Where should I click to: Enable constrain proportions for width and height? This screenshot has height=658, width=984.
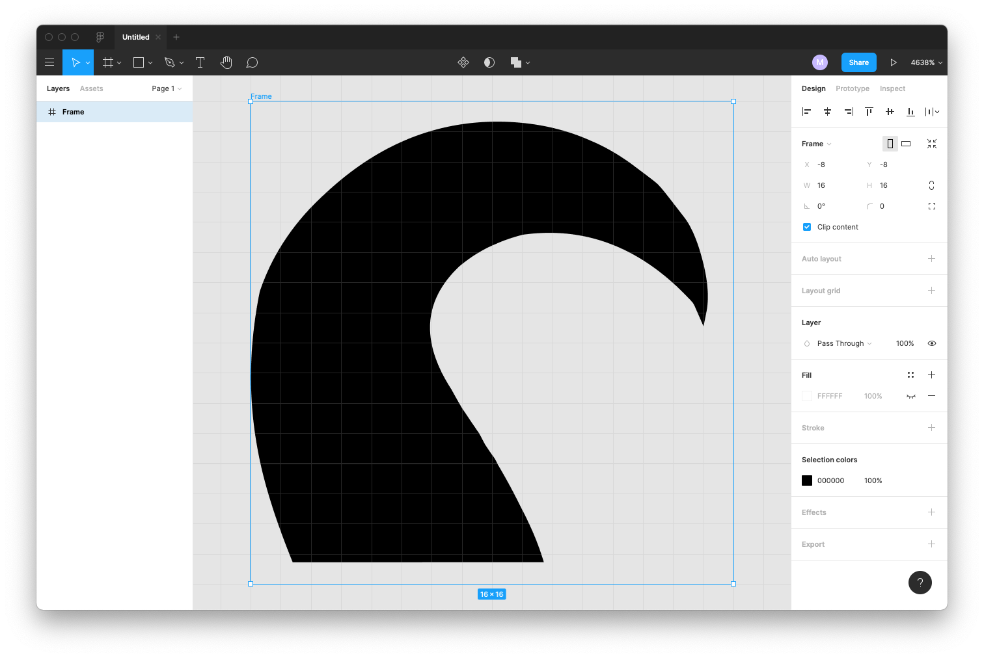[x=931, y=185]
